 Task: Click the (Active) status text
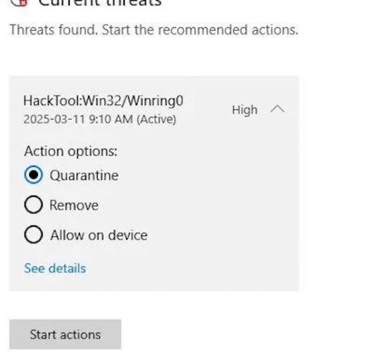click(157, 120)
